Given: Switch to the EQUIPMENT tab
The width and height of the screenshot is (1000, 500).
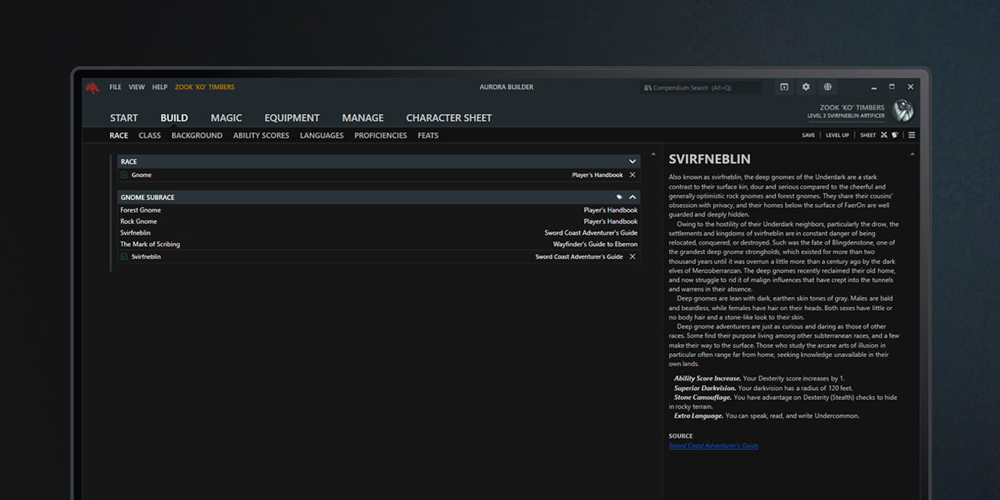Looking at the screenshot, I should (291, 117).
